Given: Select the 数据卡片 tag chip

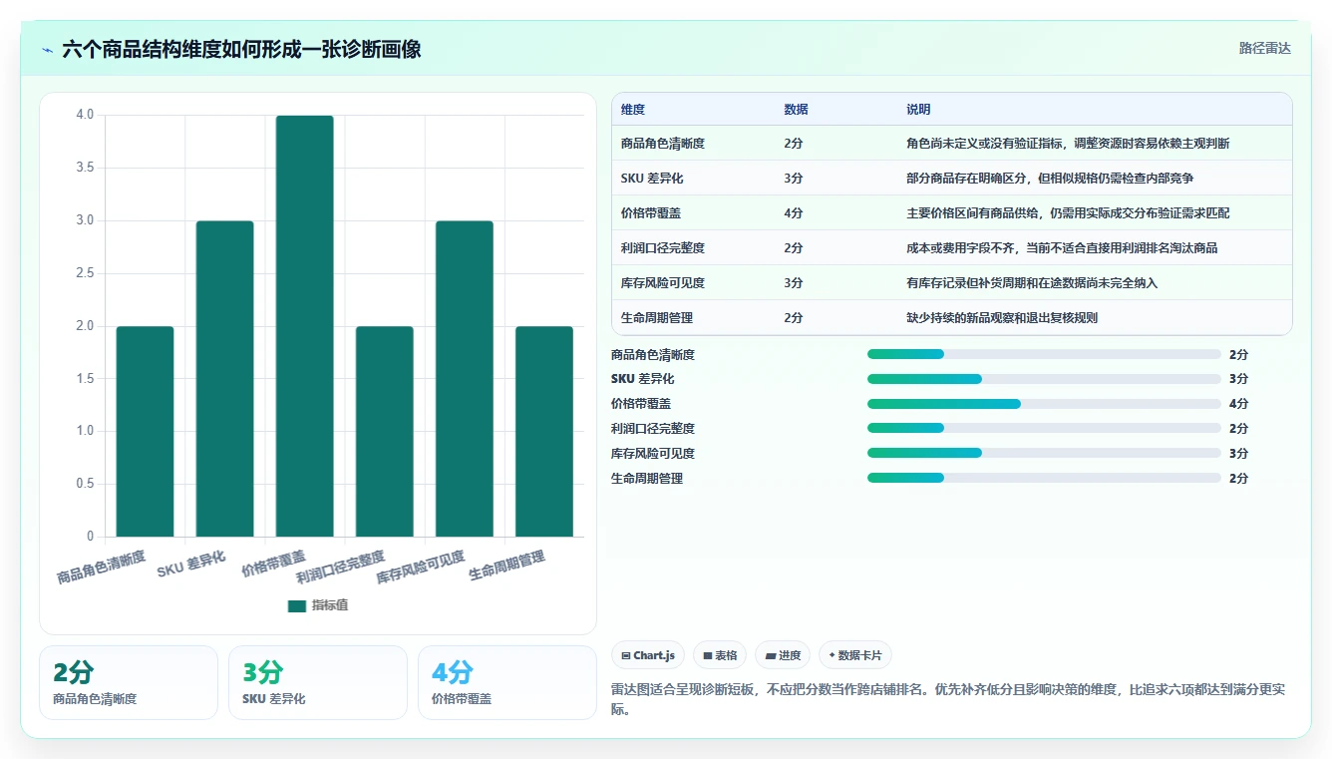Looking at the screenshot, I should 854,655.
